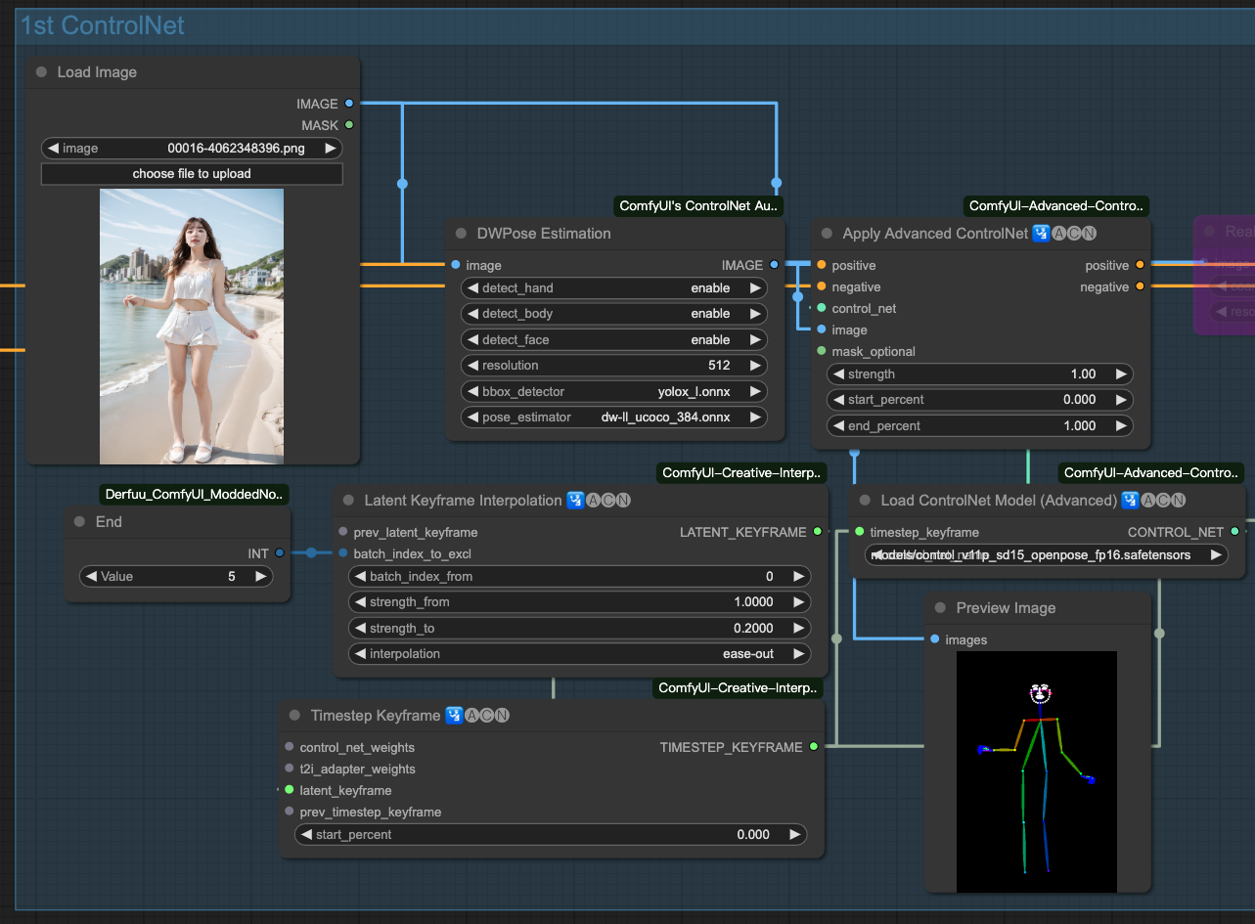Open the interpolation dropdown showing ease-out
The image size is (1255, 924).
coord(579,653)
